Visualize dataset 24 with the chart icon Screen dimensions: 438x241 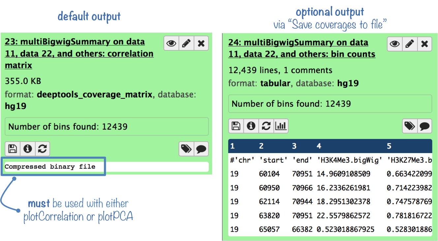point(281,126)
